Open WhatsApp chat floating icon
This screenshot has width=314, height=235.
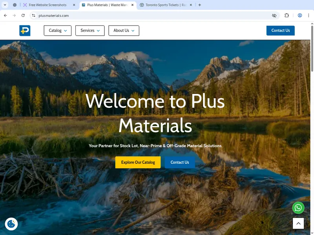[x=298, y=208]
